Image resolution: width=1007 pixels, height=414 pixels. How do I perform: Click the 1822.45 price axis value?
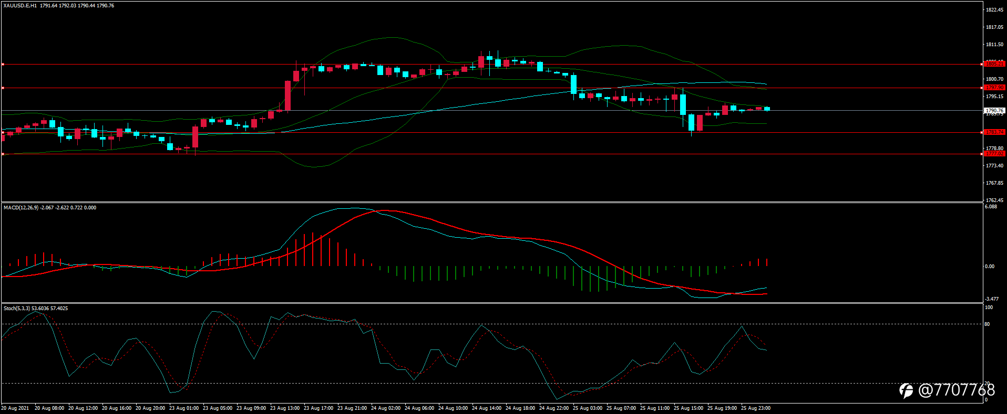[x=994, y=10]
